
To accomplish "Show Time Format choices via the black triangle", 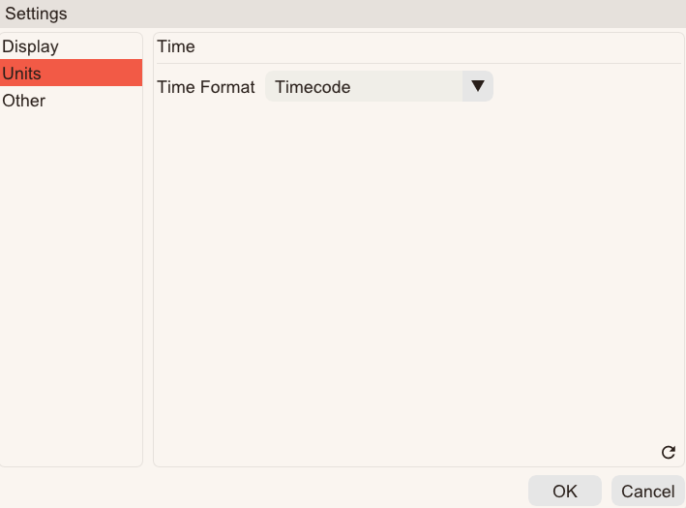I will click(x=477, y=86).
